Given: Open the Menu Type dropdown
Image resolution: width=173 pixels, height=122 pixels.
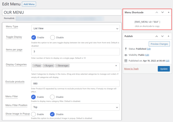Looking at the screenshot, I should (75, 28).
